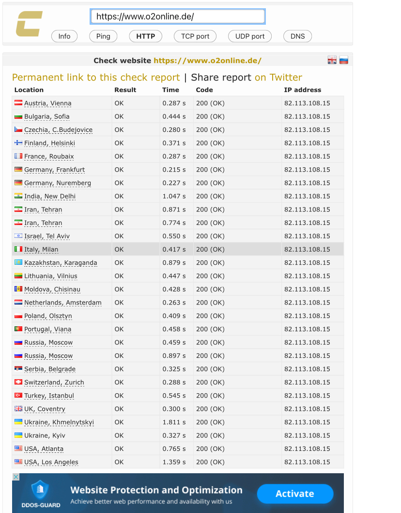Viewport: 401px width, 513px height.
Task: Open the checked website link o2online.de
Action: point(208,61)
